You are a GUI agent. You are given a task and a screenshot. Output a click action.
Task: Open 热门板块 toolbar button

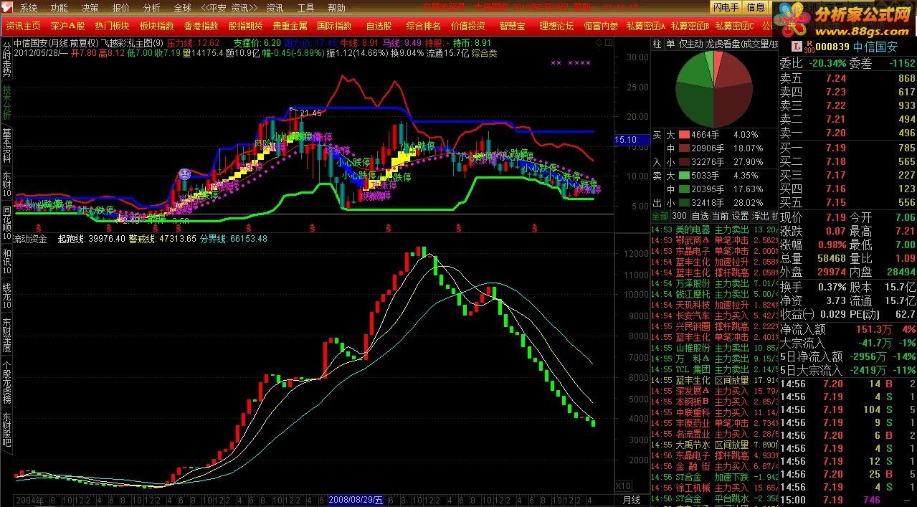click(x=112, y=26)
